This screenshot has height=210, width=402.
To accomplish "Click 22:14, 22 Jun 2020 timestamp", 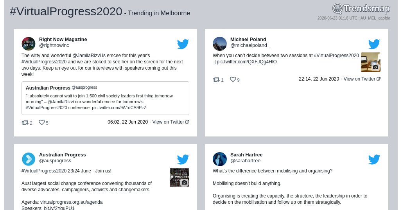I will pos(319,79).
